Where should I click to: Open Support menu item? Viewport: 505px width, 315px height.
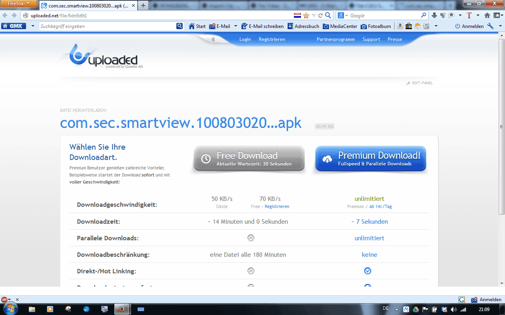pos(371,39)
